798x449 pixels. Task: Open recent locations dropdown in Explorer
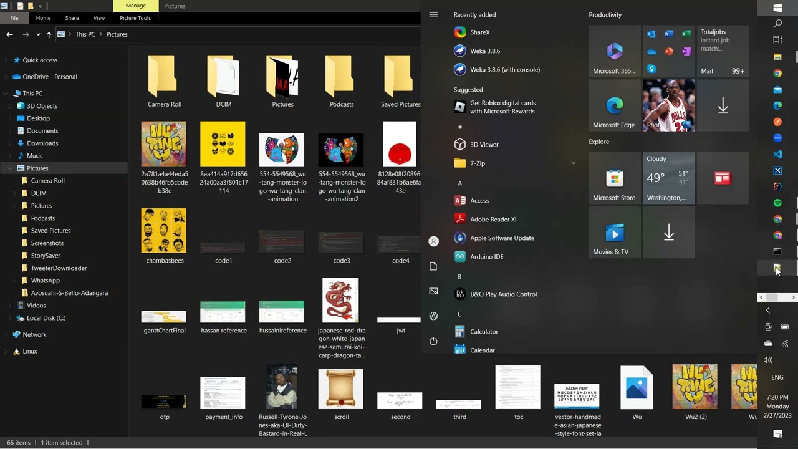pos(38,35)
